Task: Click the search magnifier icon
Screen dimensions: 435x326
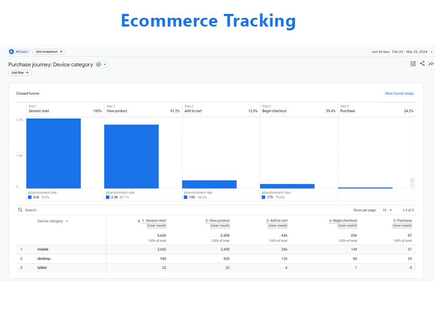Action: [20, 210]
